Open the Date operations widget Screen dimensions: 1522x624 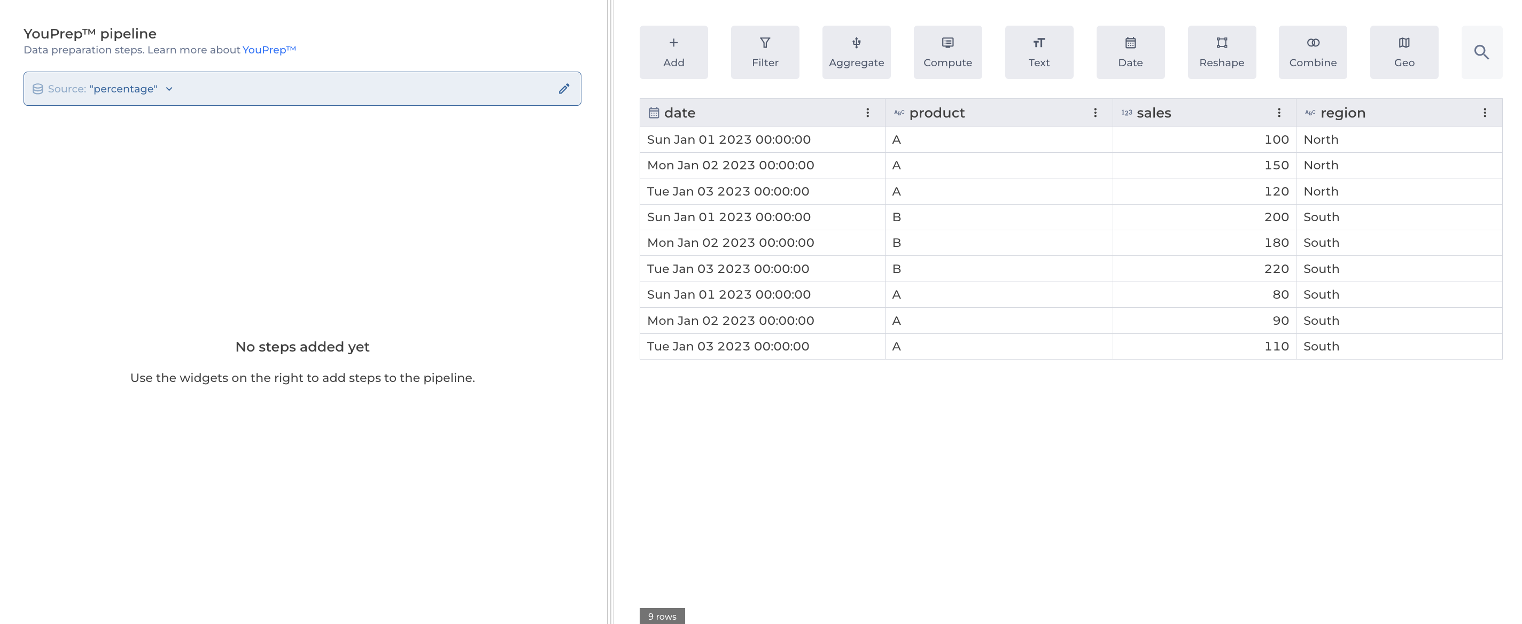1130,52
